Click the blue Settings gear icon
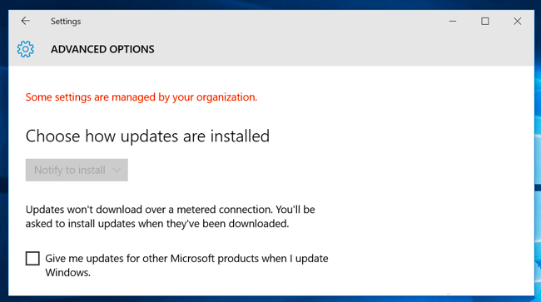541x302 pixels. (x=26, y=49)
